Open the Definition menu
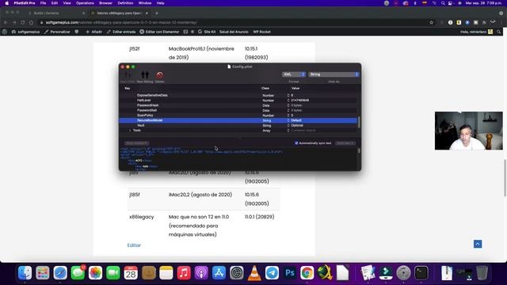 125,3
